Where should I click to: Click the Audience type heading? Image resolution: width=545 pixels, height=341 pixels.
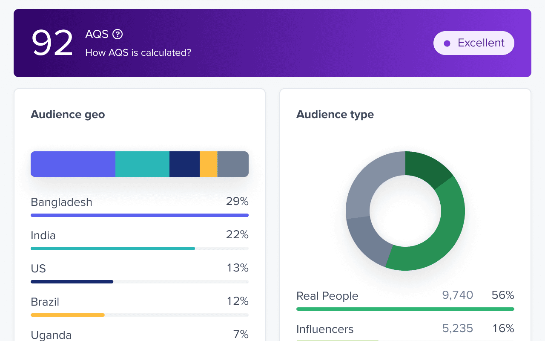coord(335,114)
